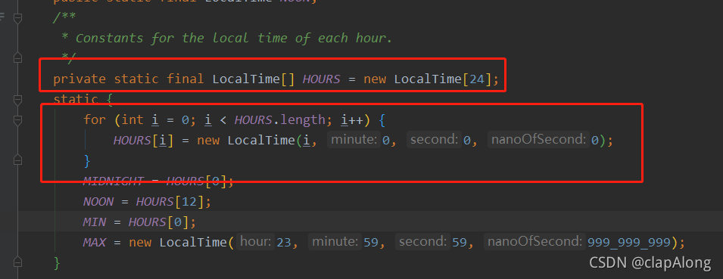Viewport: 723px width, 279px height.
Task: Click 'hour:' parameter hint in MAX line
Action: [x=257, y=242]
